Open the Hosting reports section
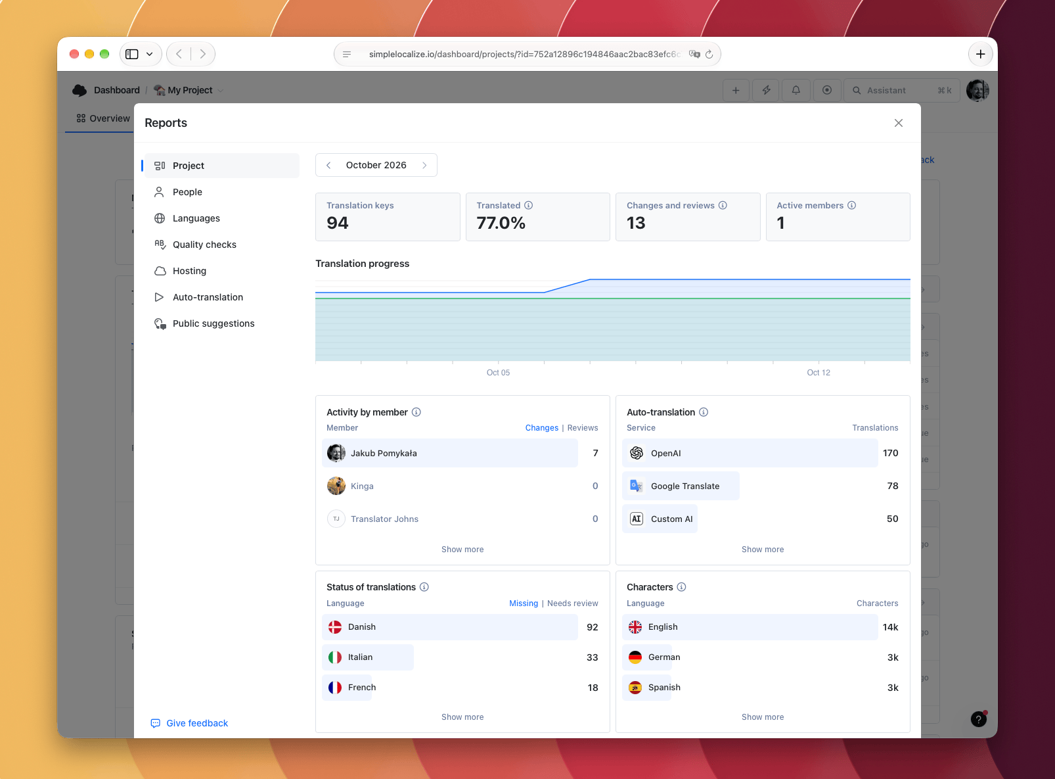This screenshot has height=779, width=1055. click(222, 271)
